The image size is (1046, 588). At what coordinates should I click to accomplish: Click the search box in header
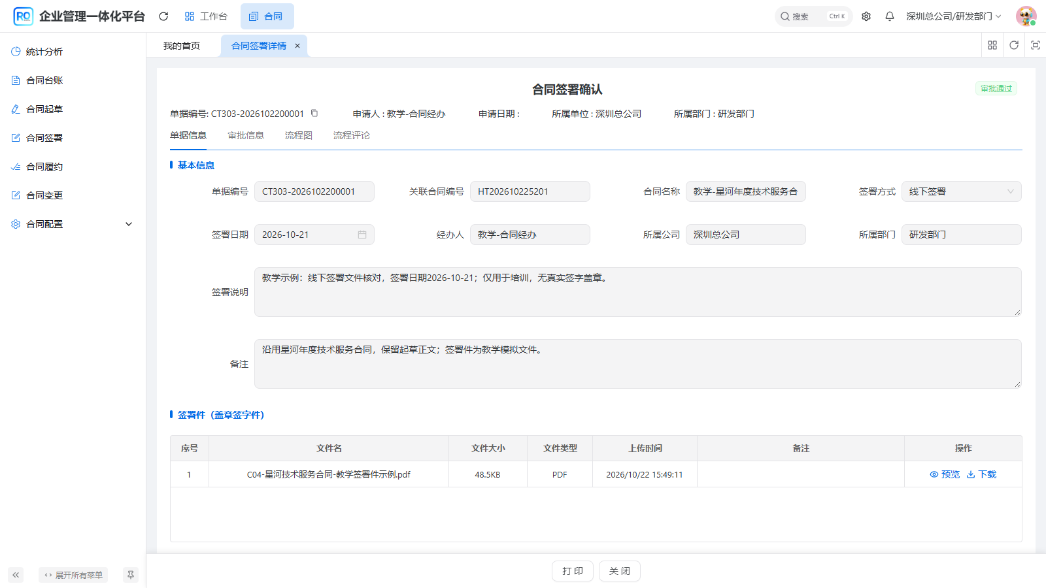click(813, 16)
